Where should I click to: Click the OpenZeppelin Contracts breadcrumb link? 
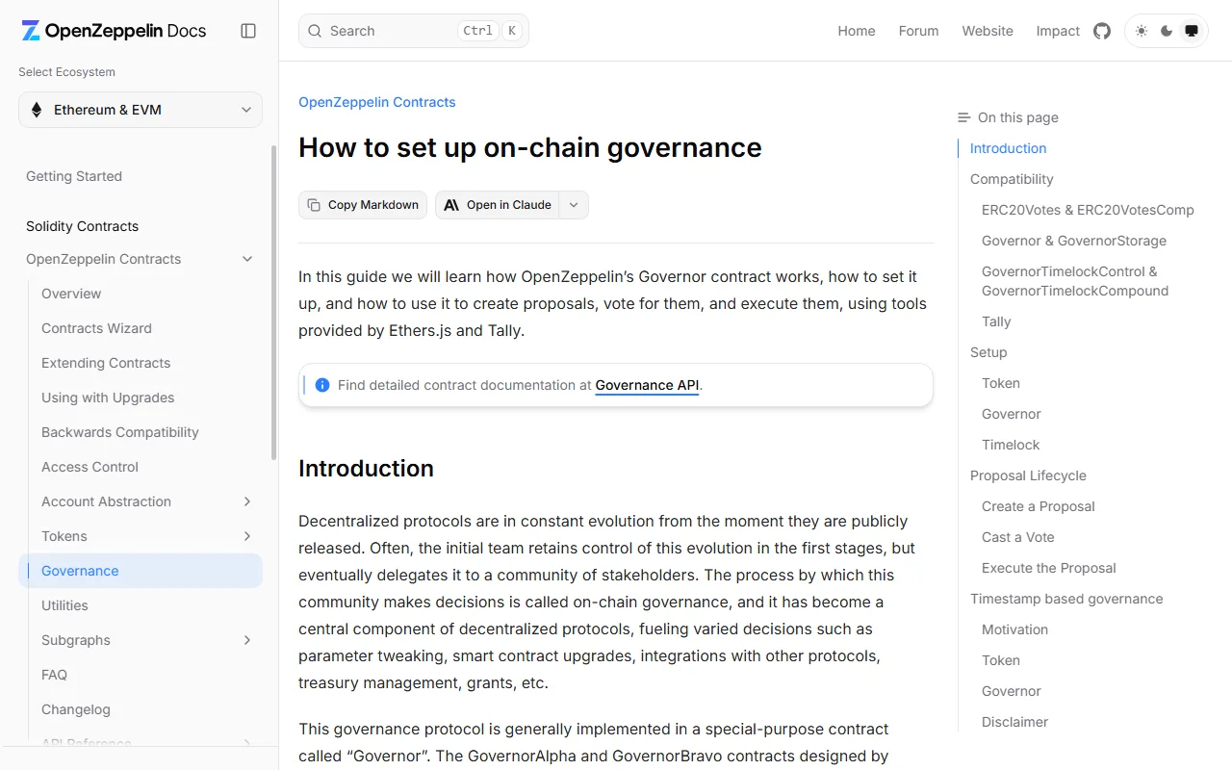[x=377, y=102]
